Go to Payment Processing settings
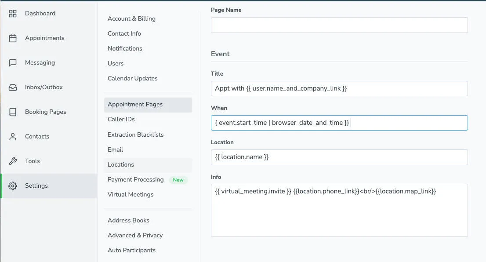 [x=135, y=179]
